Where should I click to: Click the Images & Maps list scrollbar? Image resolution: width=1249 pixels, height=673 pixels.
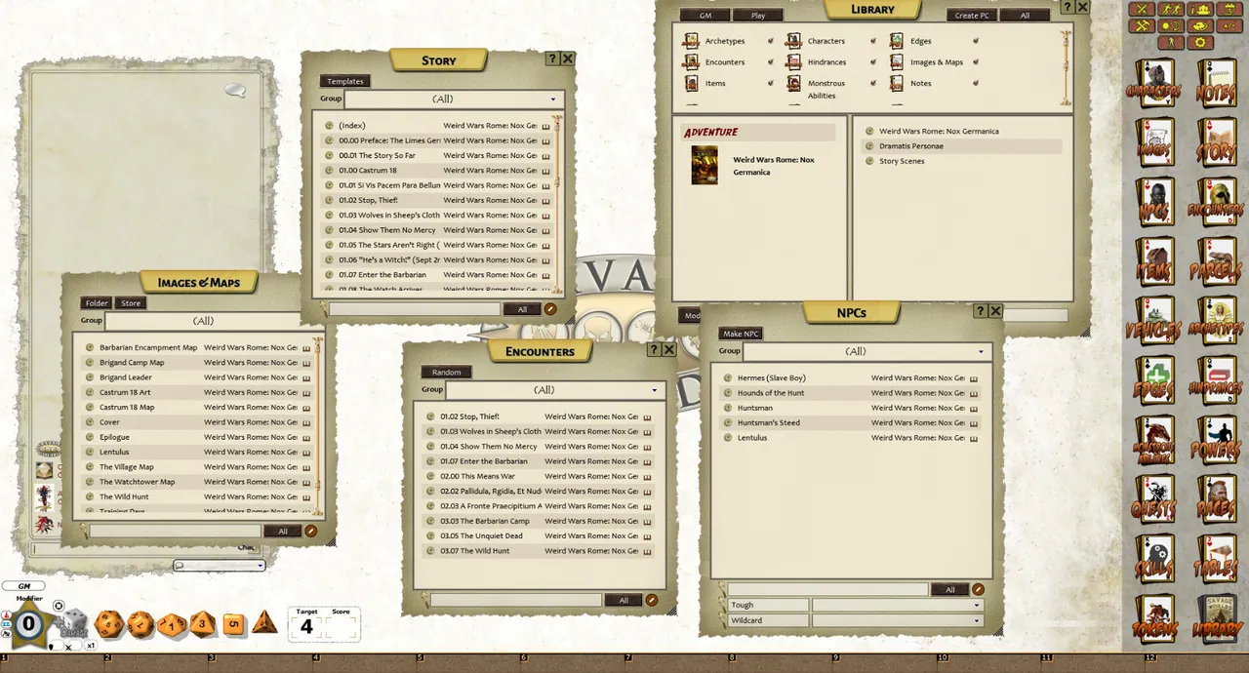pos(317,426)
